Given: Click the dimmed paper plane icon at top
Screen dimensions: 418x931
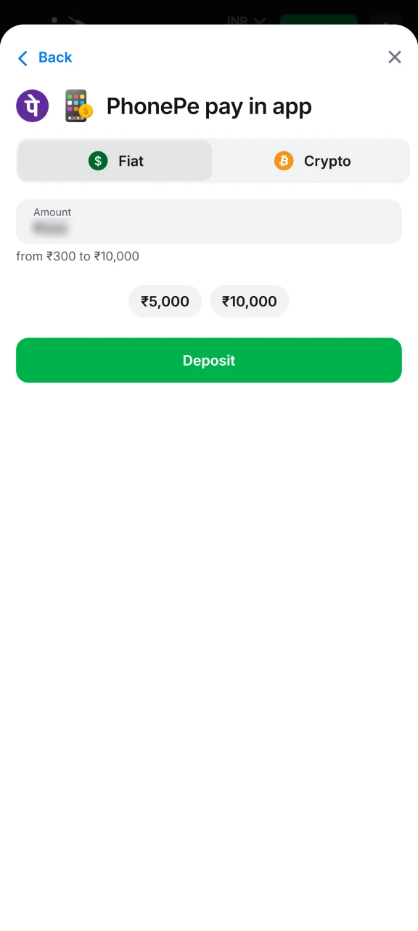Looking at the screenshot, I should tap(75, 20).
